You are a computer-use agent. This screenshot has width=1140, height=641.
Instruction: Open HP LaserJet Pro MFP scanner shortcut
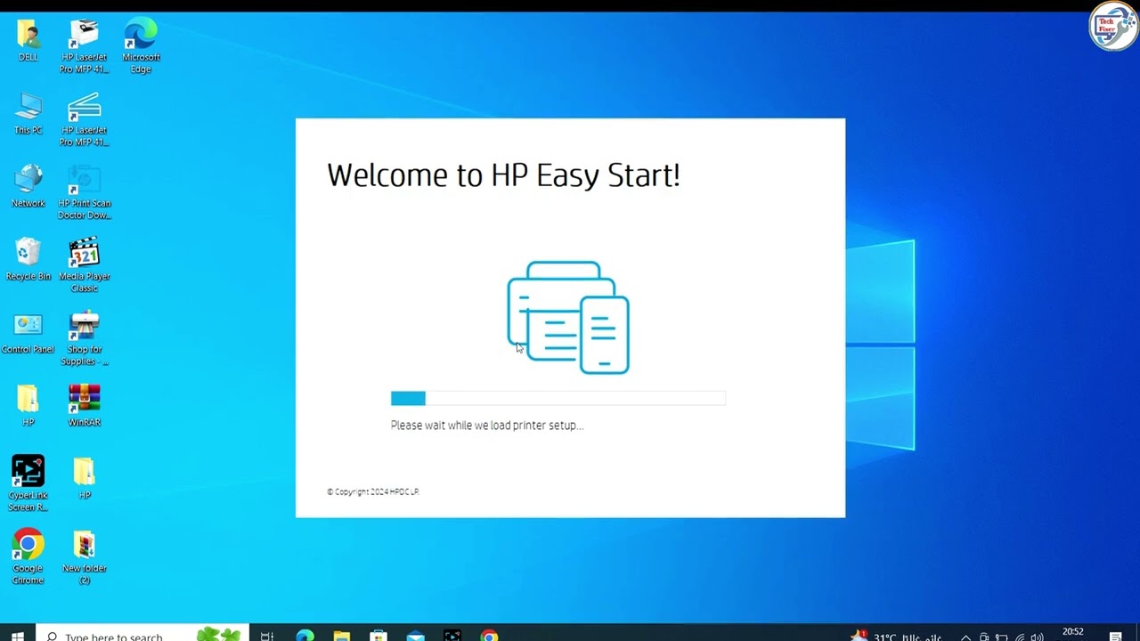[85, 119]
